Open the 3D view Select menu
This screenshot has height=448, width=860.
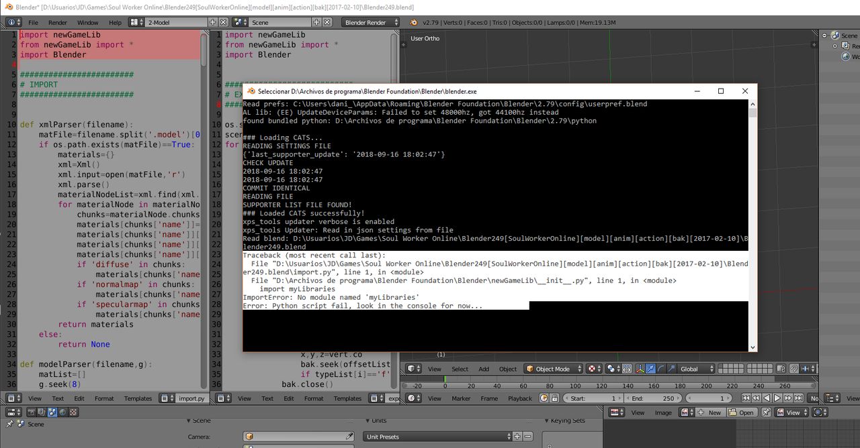460,369
